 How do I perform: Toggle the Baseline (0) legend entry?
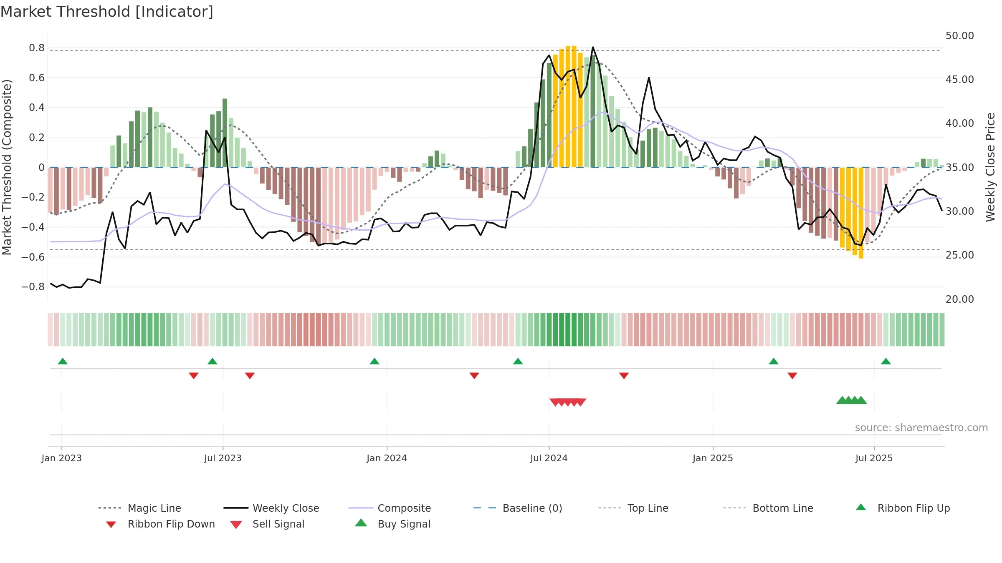(x=518, y=508)
